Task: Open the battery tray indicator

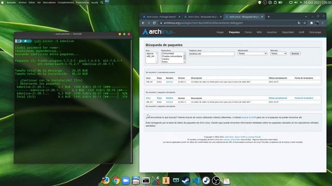Action: point(280,3)
